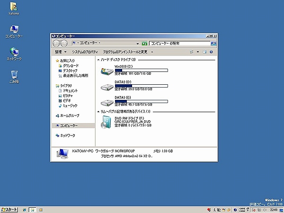The height and width of the screenshot is (213, 284).
Task: Launch Windows Media Player from taskbar
Action: tap(41, 210)
